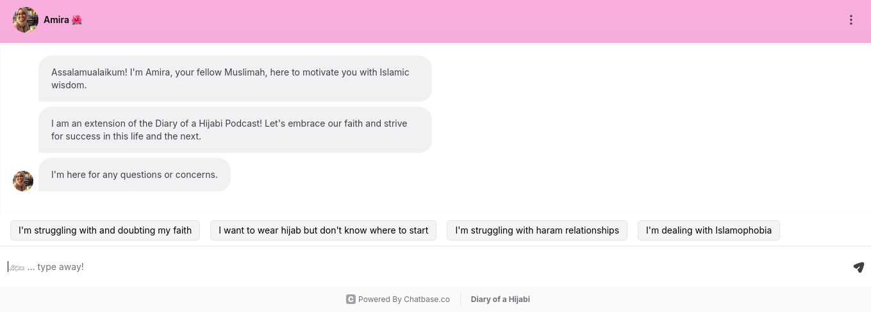The image size is (871, 327).
Task: Click the Amira name in the header
Action: (56, 20)
